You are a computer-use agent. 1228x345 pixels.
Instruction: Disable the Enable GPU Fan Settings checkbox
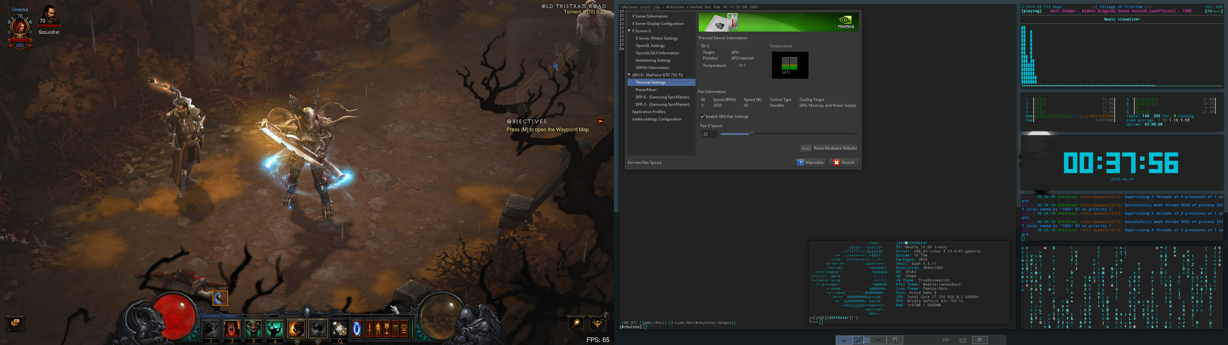click(x=702, y=117)
